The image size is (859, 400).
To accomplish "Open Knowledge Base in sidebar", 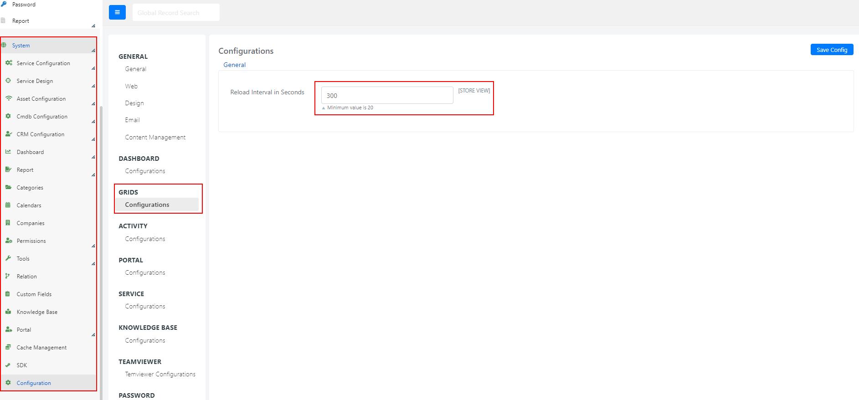I will (x=37, y=312).
